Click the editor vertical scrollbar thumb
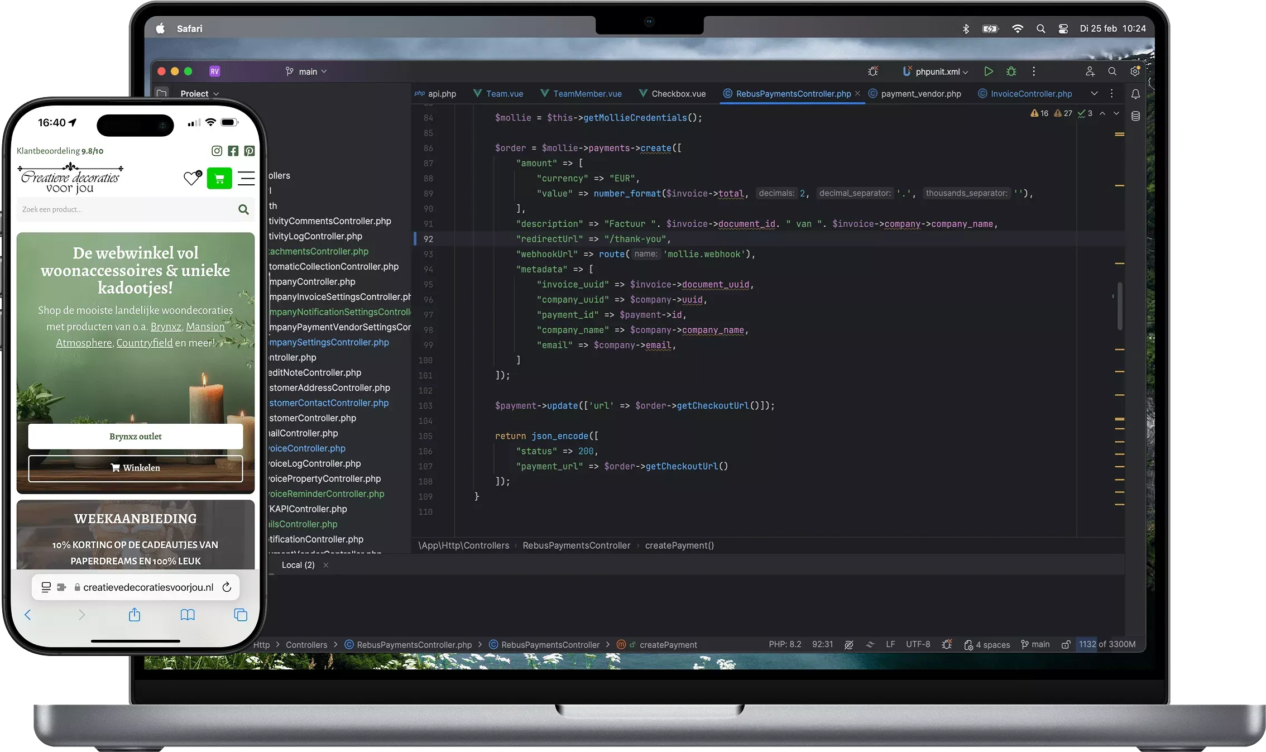The image size is (1266, 752). [x=1120, y=306]
